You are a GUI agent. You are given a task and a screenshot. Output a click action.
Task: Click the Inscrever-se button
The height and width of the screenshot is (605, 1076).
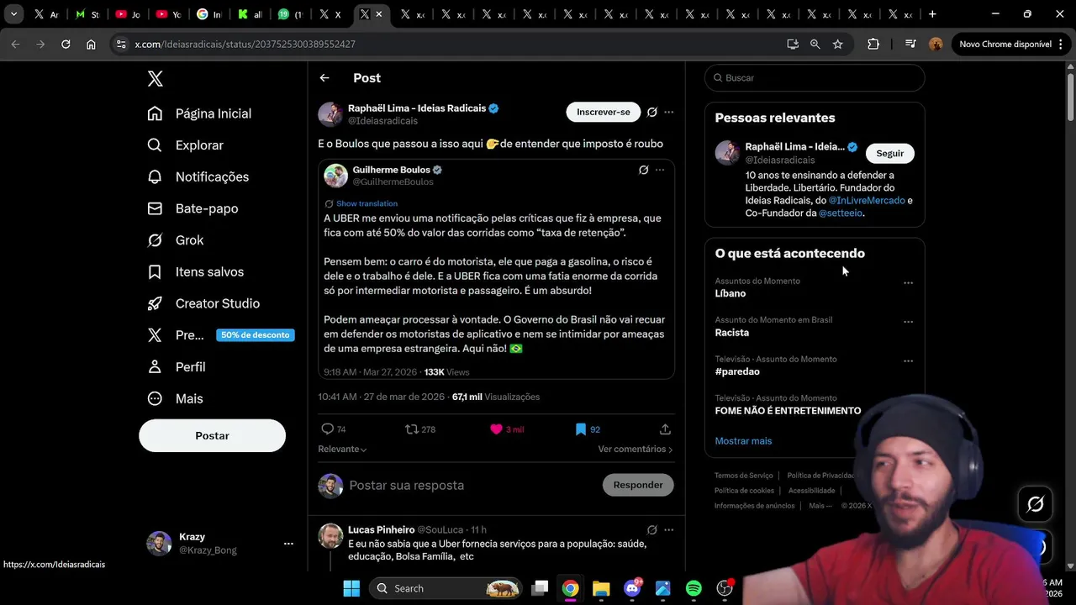click(603, 112)
